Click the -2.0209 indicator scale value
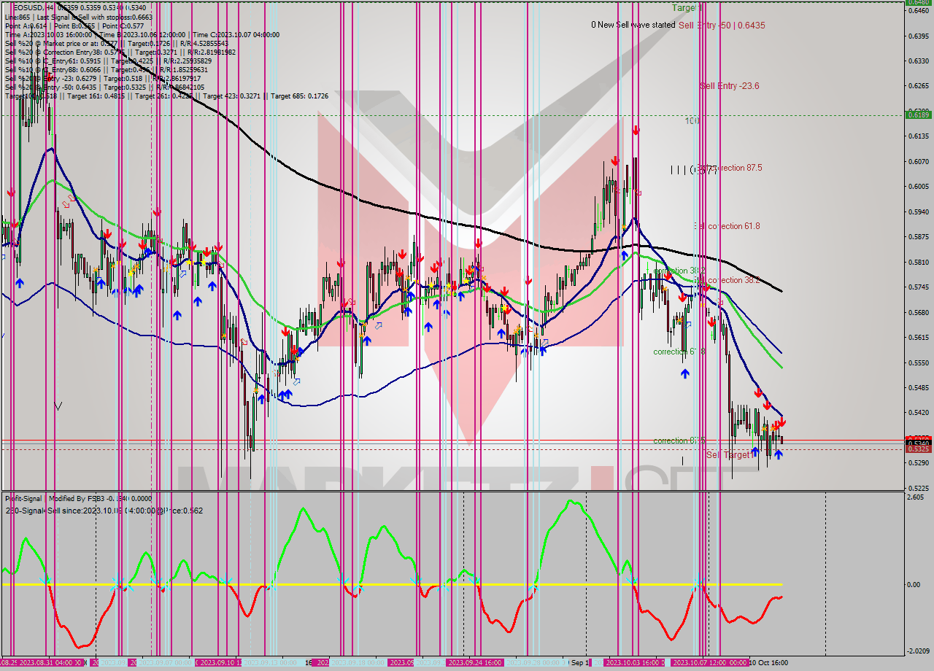Viewport: 934px width, 671px height. [x=918, y=651]
